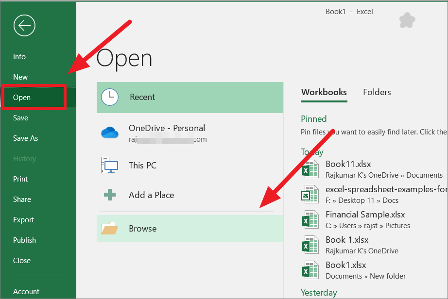Click the 'Documents » New folder' path
The height and width of the screenshot is (299, 448).
365,276
